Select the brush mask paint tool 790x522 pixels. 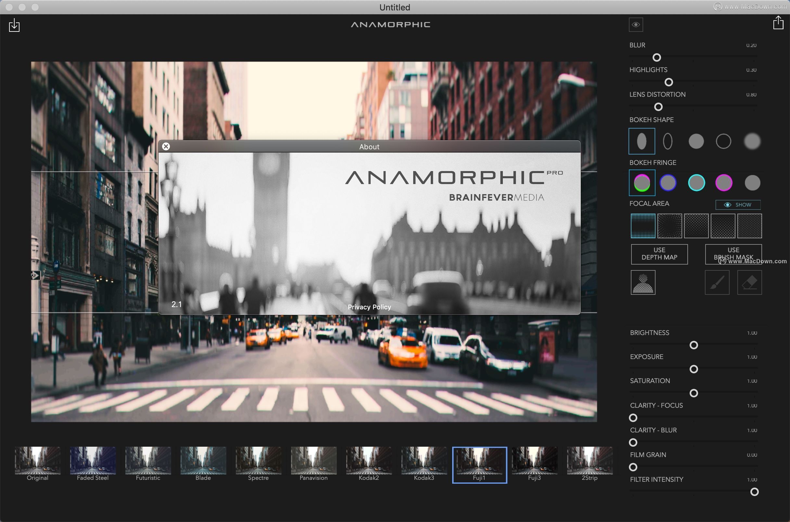(x=717, y=282)
